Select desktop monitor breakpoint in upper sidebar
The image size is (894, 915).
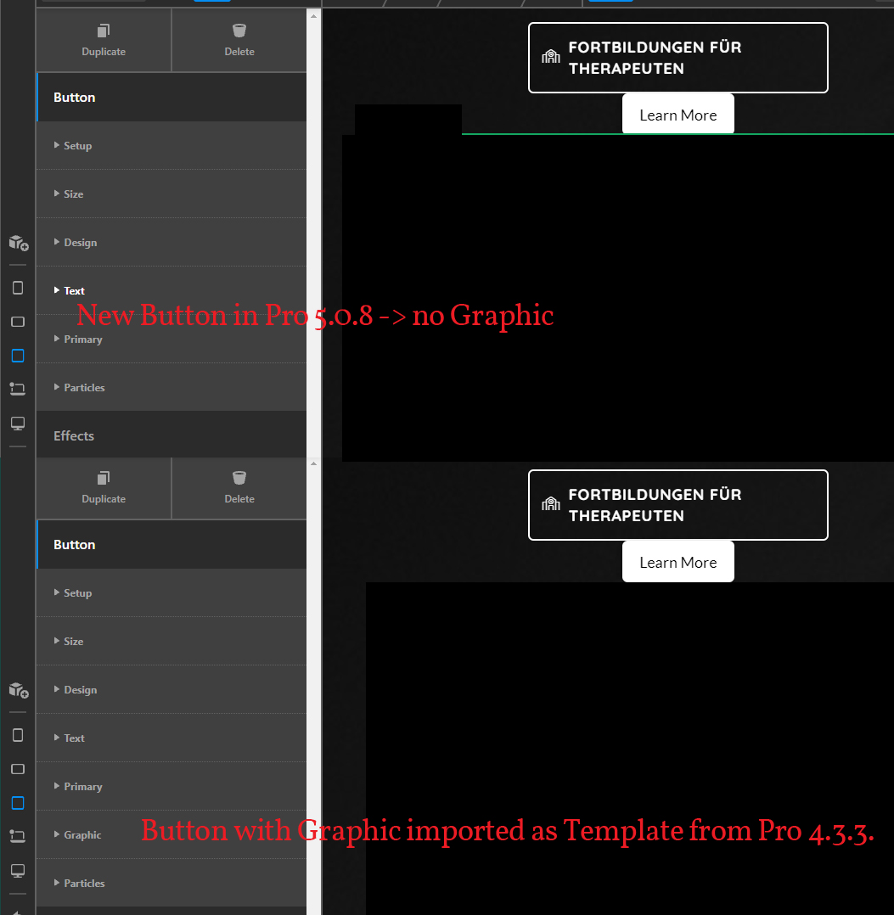[18, 423]
